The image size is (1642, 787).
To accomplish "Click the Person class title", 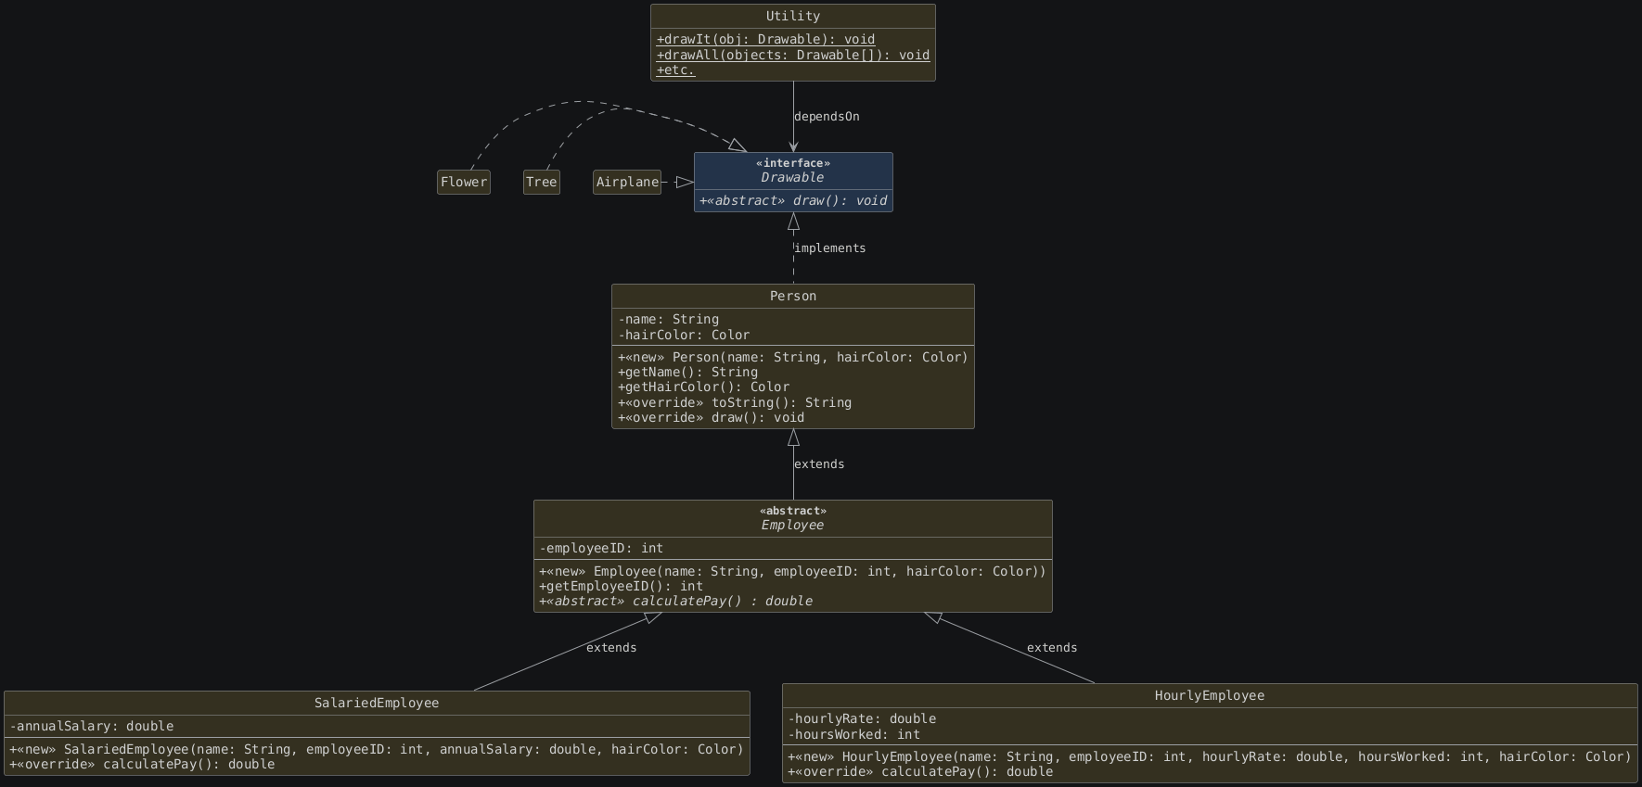I will 793,296.
